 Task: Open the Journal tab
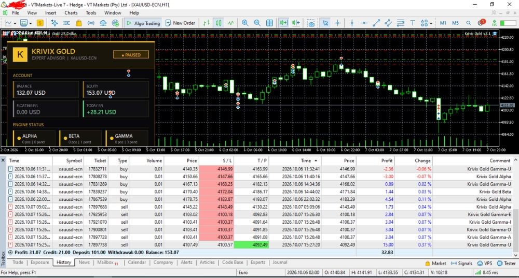pos(280,262)
